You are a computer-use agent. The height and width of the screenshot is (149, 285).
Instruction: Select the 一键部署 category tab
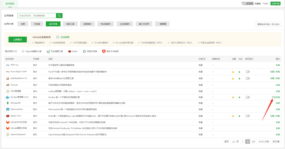coord(162,24)
